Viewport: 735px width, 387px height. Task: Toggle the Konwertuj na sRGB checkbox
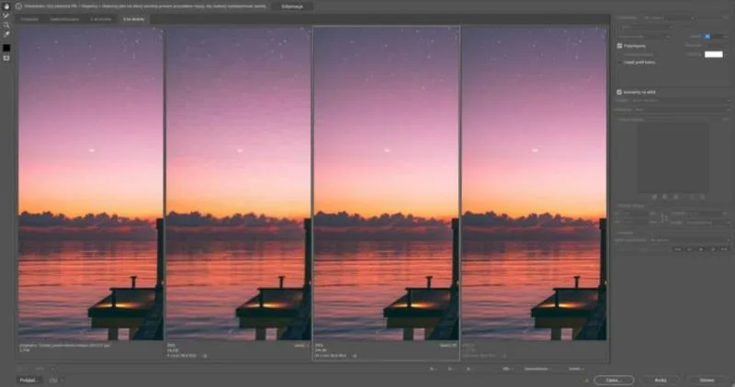pyautogui.click(x=619, y=93)
